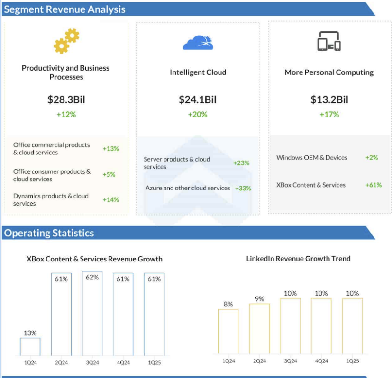This screenshot has height=378, width=392.
Task: Select Dynamics products & cloud services row
Action: [x=66, y=199]
